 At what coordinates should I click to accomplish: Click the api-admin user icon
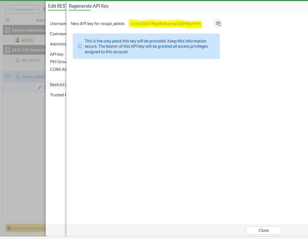tap(17, 60)
